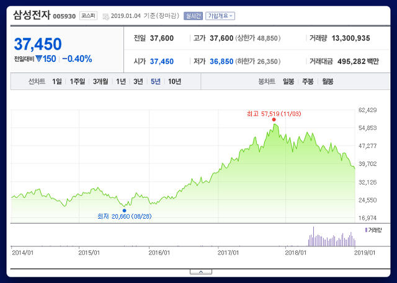The image size is (397, 283).
Task: Click the 최저 20,660 (08/28) label
Action: pos(124,217)
